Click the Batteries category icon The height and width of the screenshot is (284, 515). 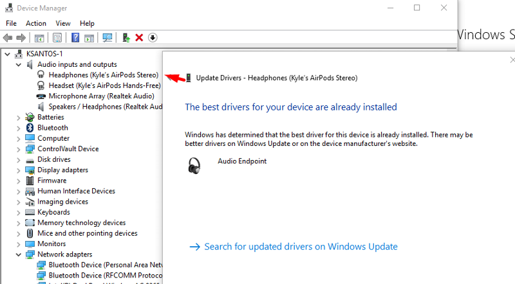coord(30,117)
